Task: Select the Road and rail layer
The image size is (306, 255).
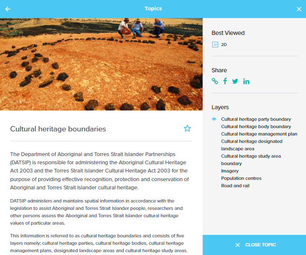Action: [235, 186]
